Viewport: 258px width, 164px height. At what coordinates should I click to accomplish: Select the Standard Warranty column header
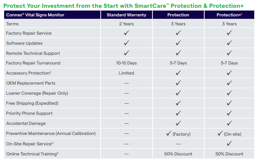point(127,15)
